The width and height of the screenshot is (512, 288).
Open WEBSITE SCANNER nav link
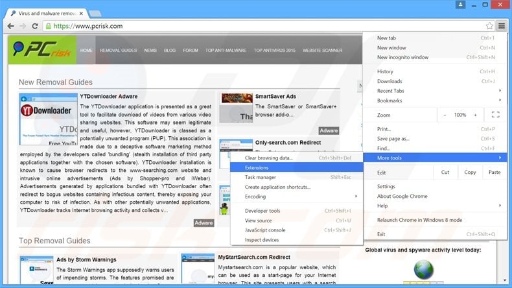pos(322,51)
